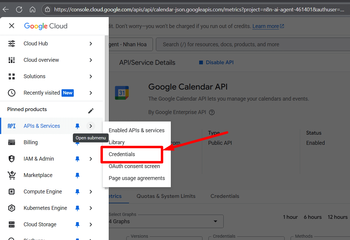350x240 pixels.
Task: Click the help icon beside Google Enterprise API
Action: [212, 113]
